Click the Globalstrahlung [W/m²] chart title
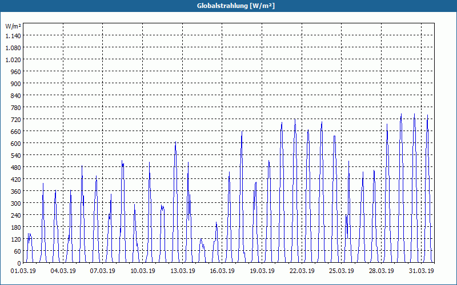 tap(235, 6)
